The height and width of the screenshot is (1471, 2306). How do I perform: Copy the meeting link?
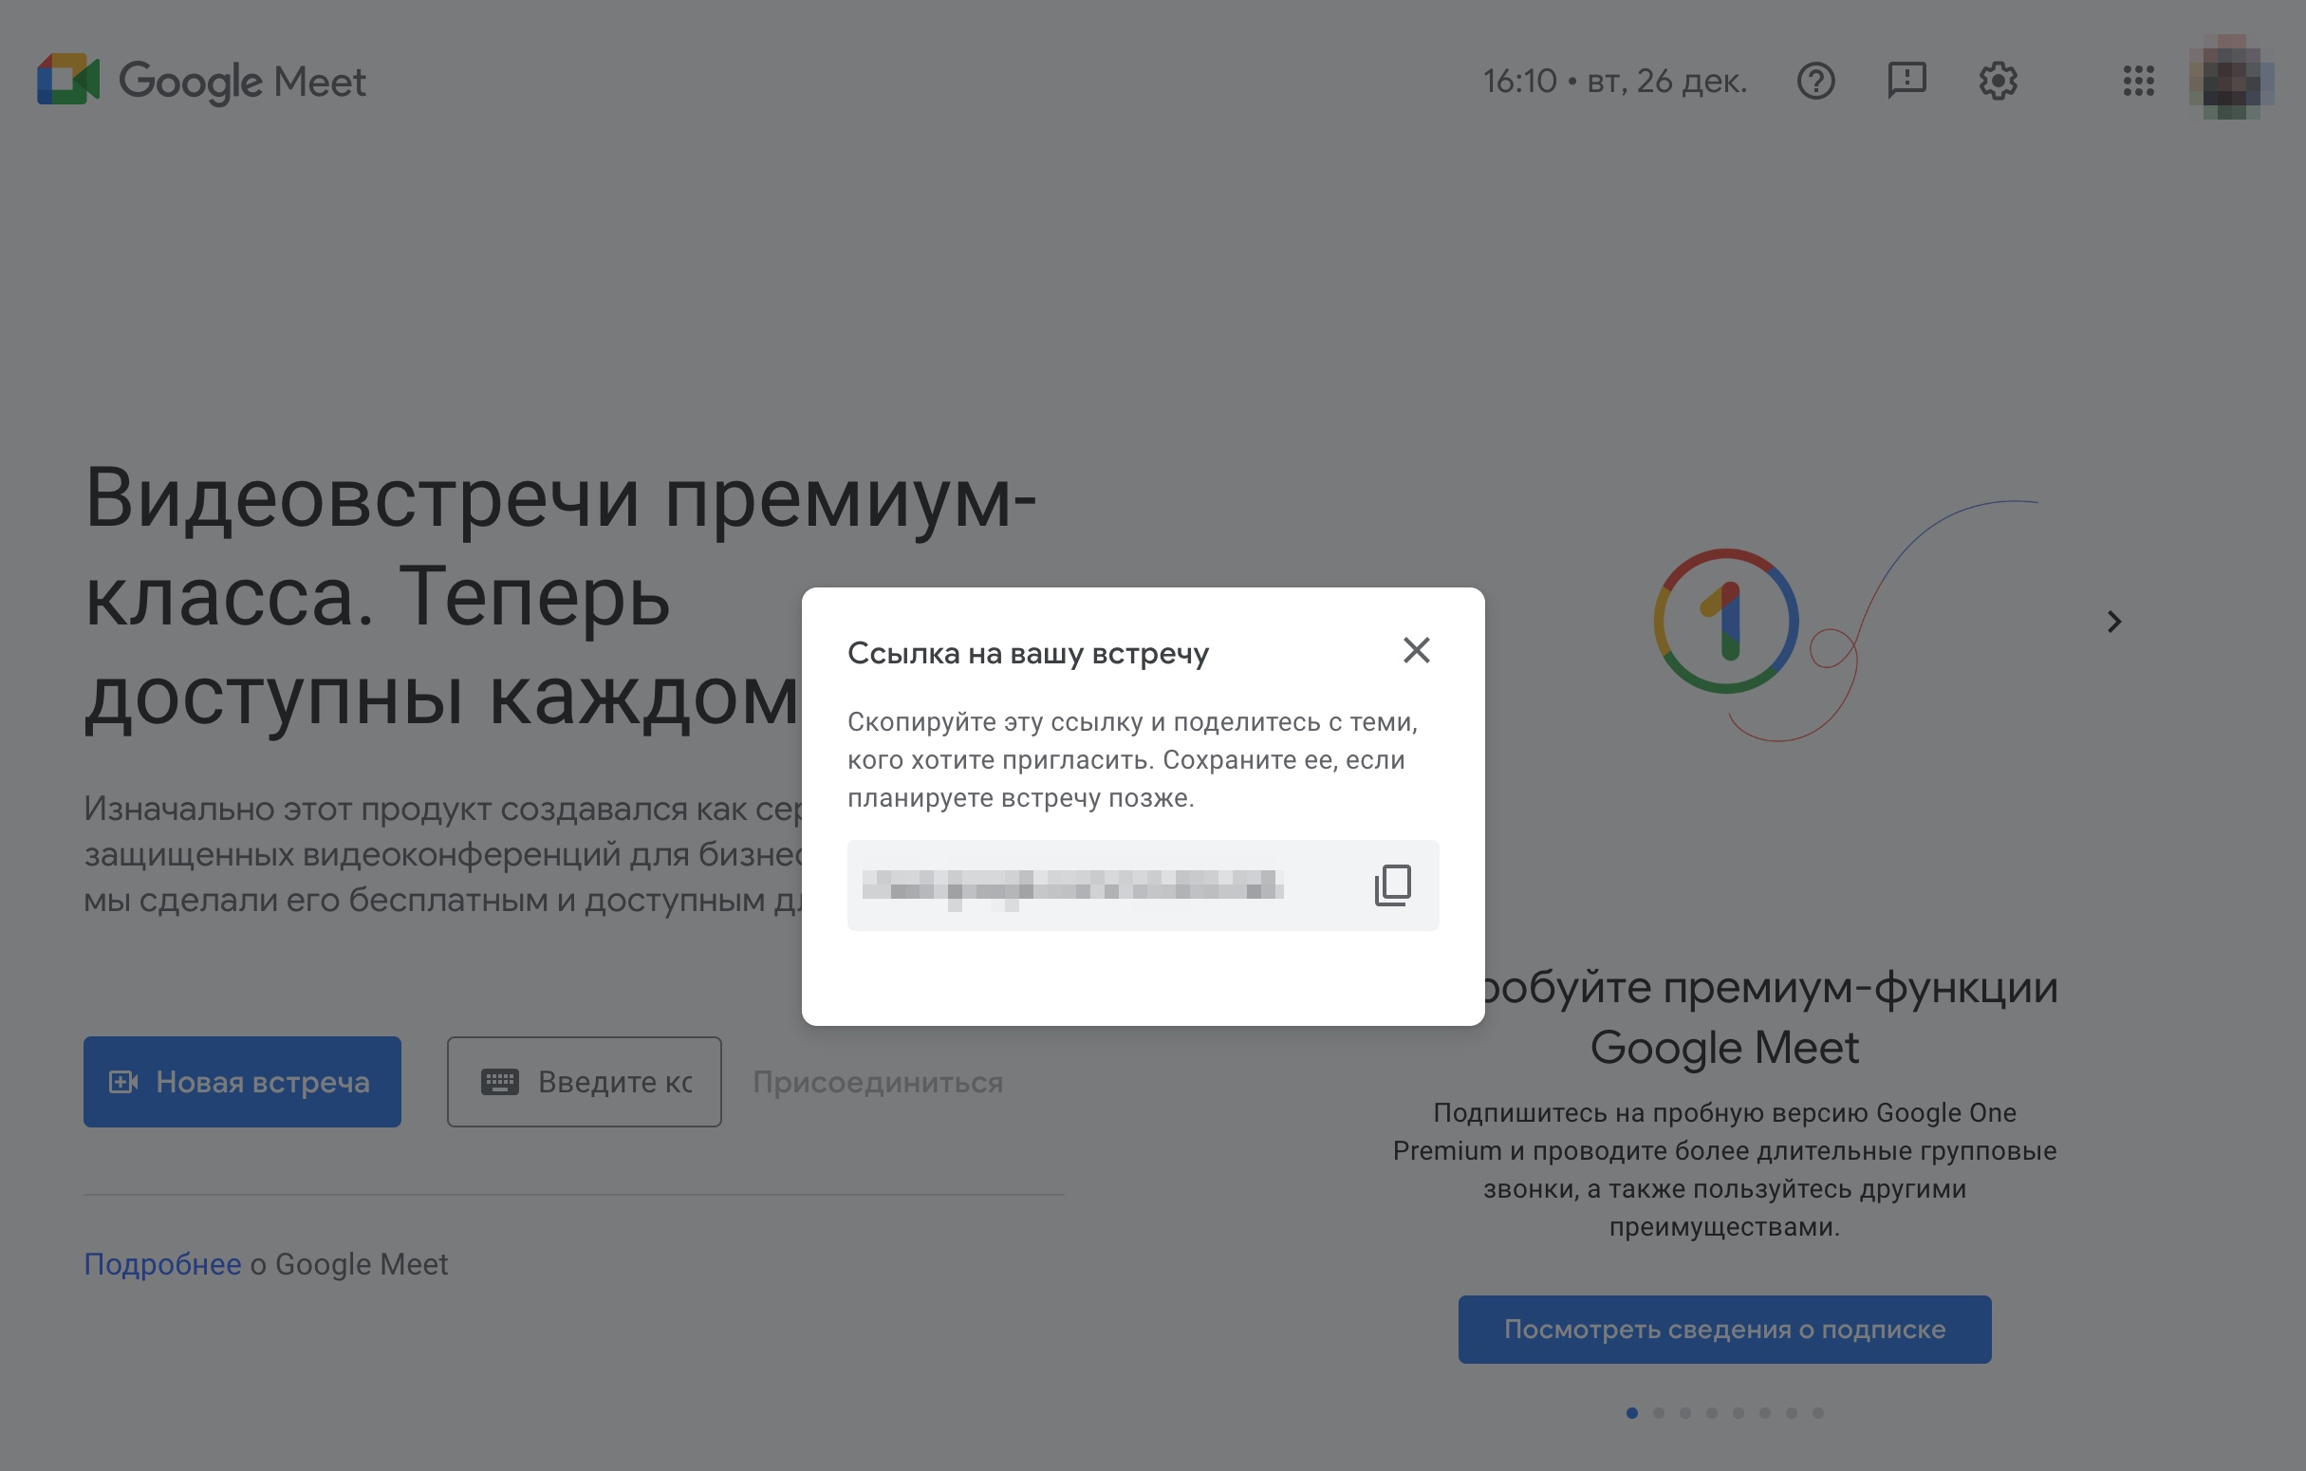1393,884
